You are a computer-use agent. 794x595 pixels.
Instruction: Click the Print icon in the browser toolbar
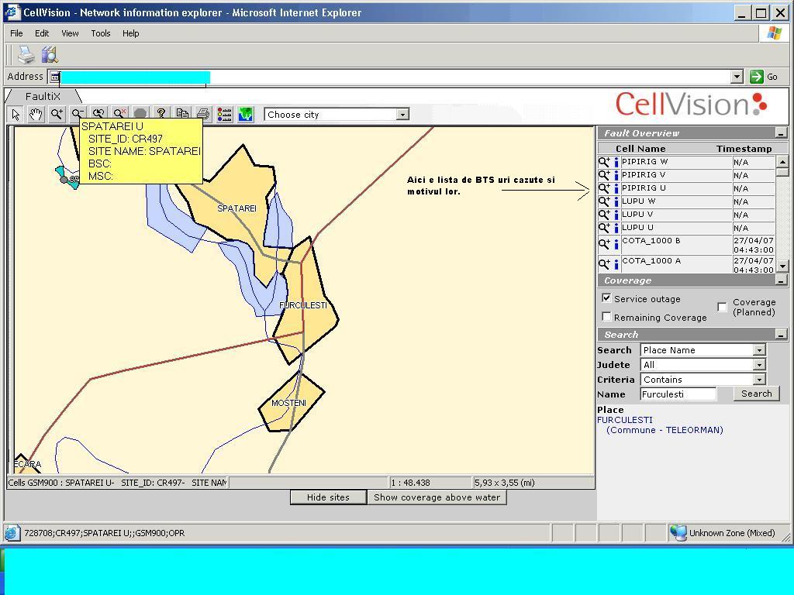click(x=26, y=55)
